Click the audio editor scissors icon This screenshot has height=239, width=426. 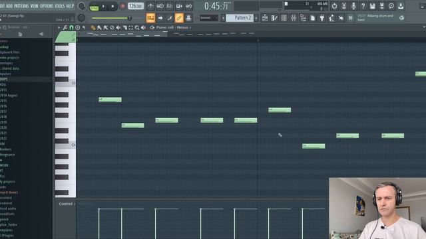click(x=343, y=6)
